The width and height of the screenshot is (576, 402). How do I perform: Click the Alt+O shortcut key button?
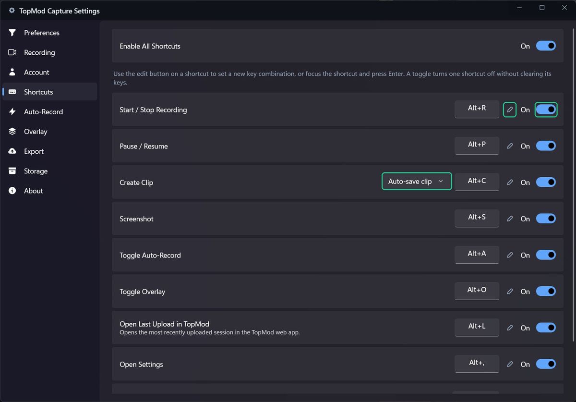click(x=477, y=291)
